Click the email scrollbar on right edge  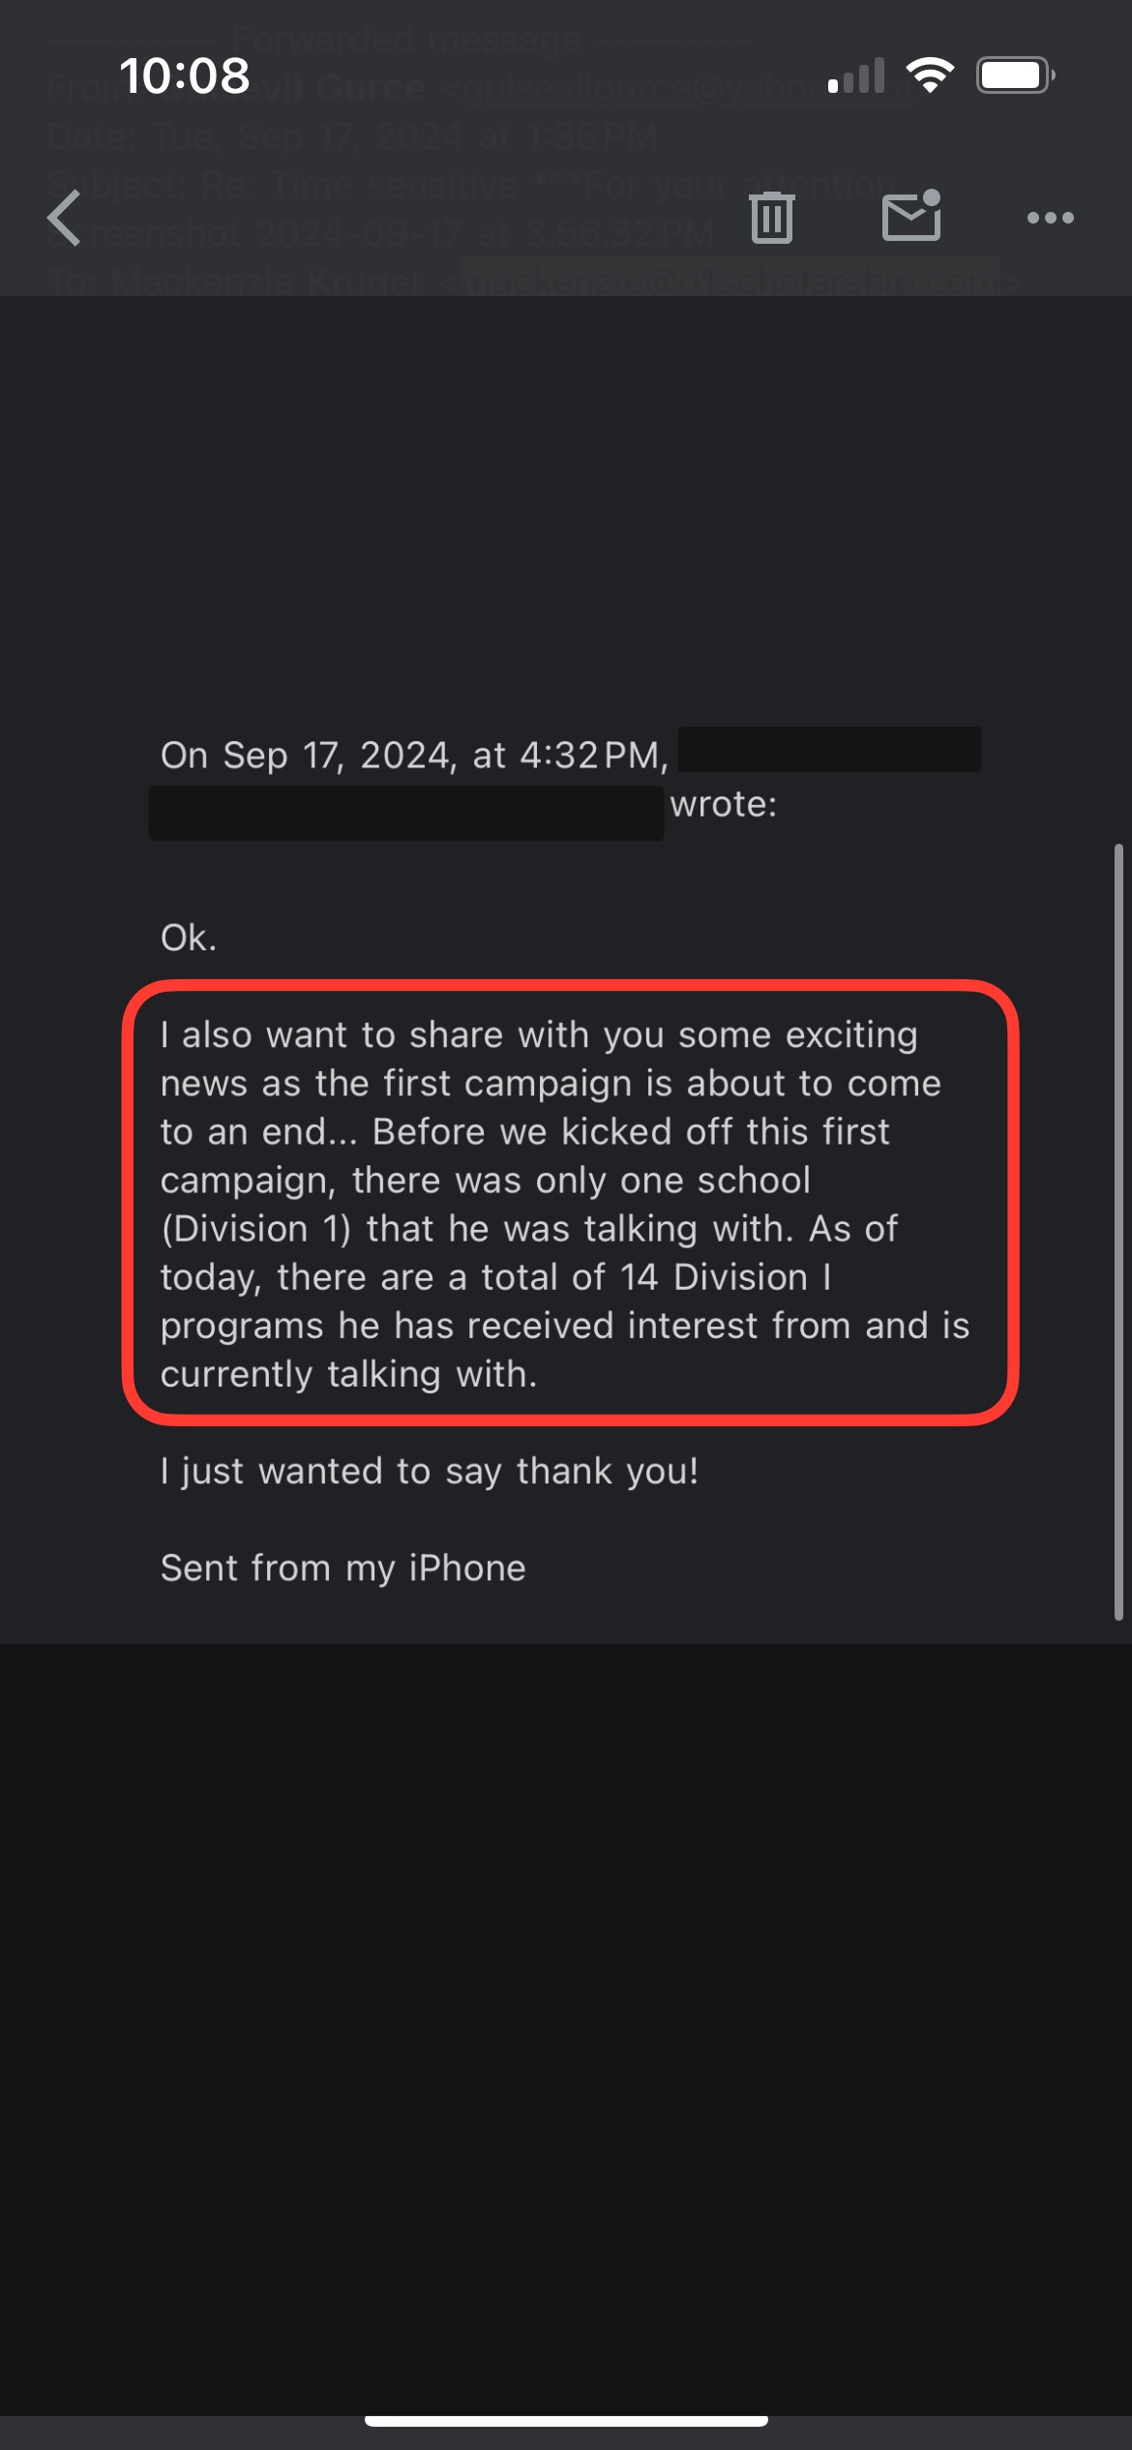pyautogui.click(x=1118, y=1231)
